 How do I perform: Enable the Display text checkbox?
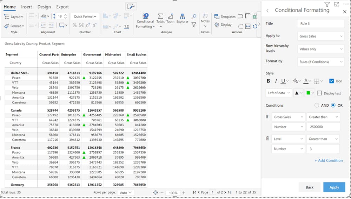click(319, 93)
